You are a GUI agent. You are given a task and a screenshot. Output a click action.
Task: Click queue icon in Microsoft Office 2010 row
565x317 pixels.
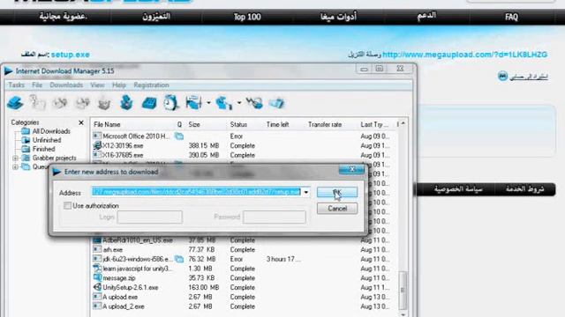(x=179, y=136)
